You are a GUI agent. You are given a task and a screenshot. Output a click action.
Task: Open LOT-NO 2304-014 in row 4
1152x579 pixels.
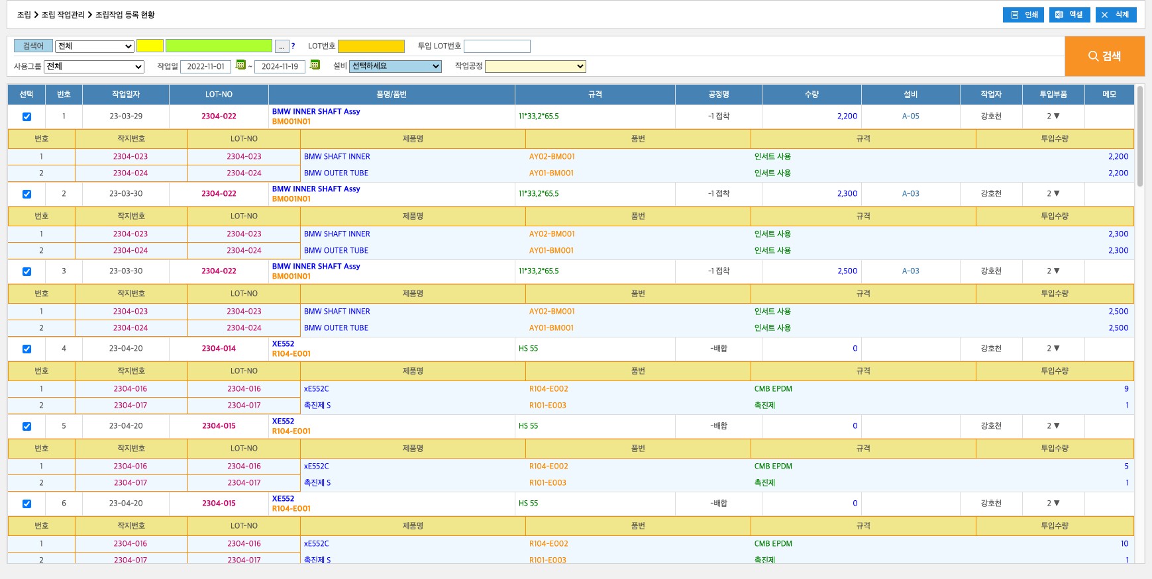[219, 349]
